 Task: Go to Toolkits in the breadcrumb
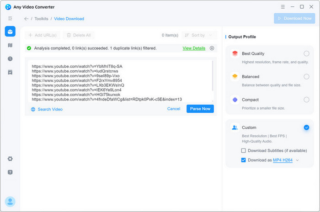pyautogui.click(x=41, y=19)
